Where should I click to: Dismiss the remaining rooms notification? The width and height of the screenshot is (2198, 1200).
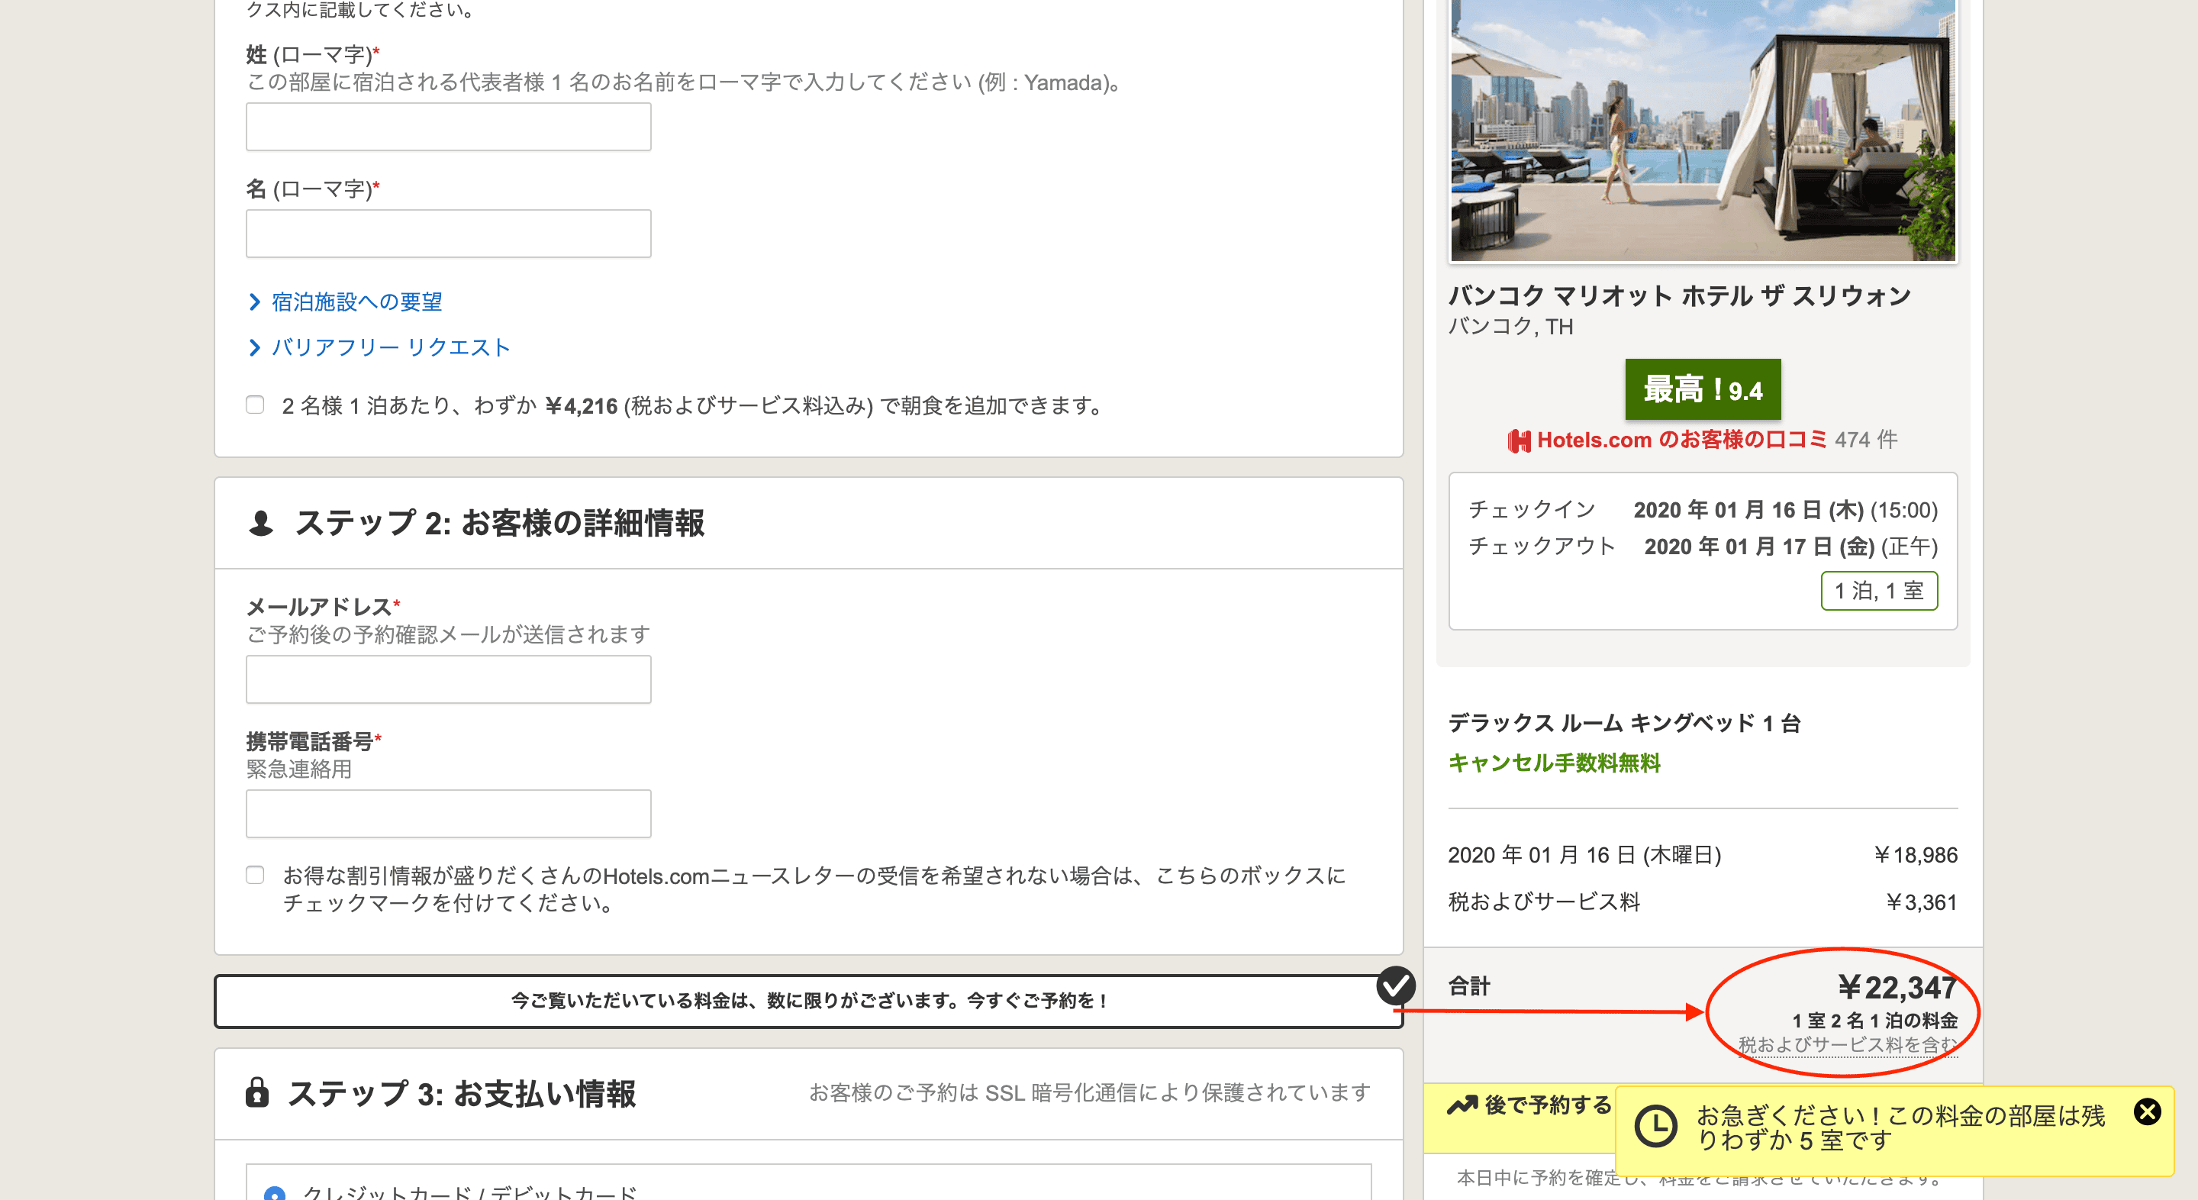click(x=2149, y=1112)
